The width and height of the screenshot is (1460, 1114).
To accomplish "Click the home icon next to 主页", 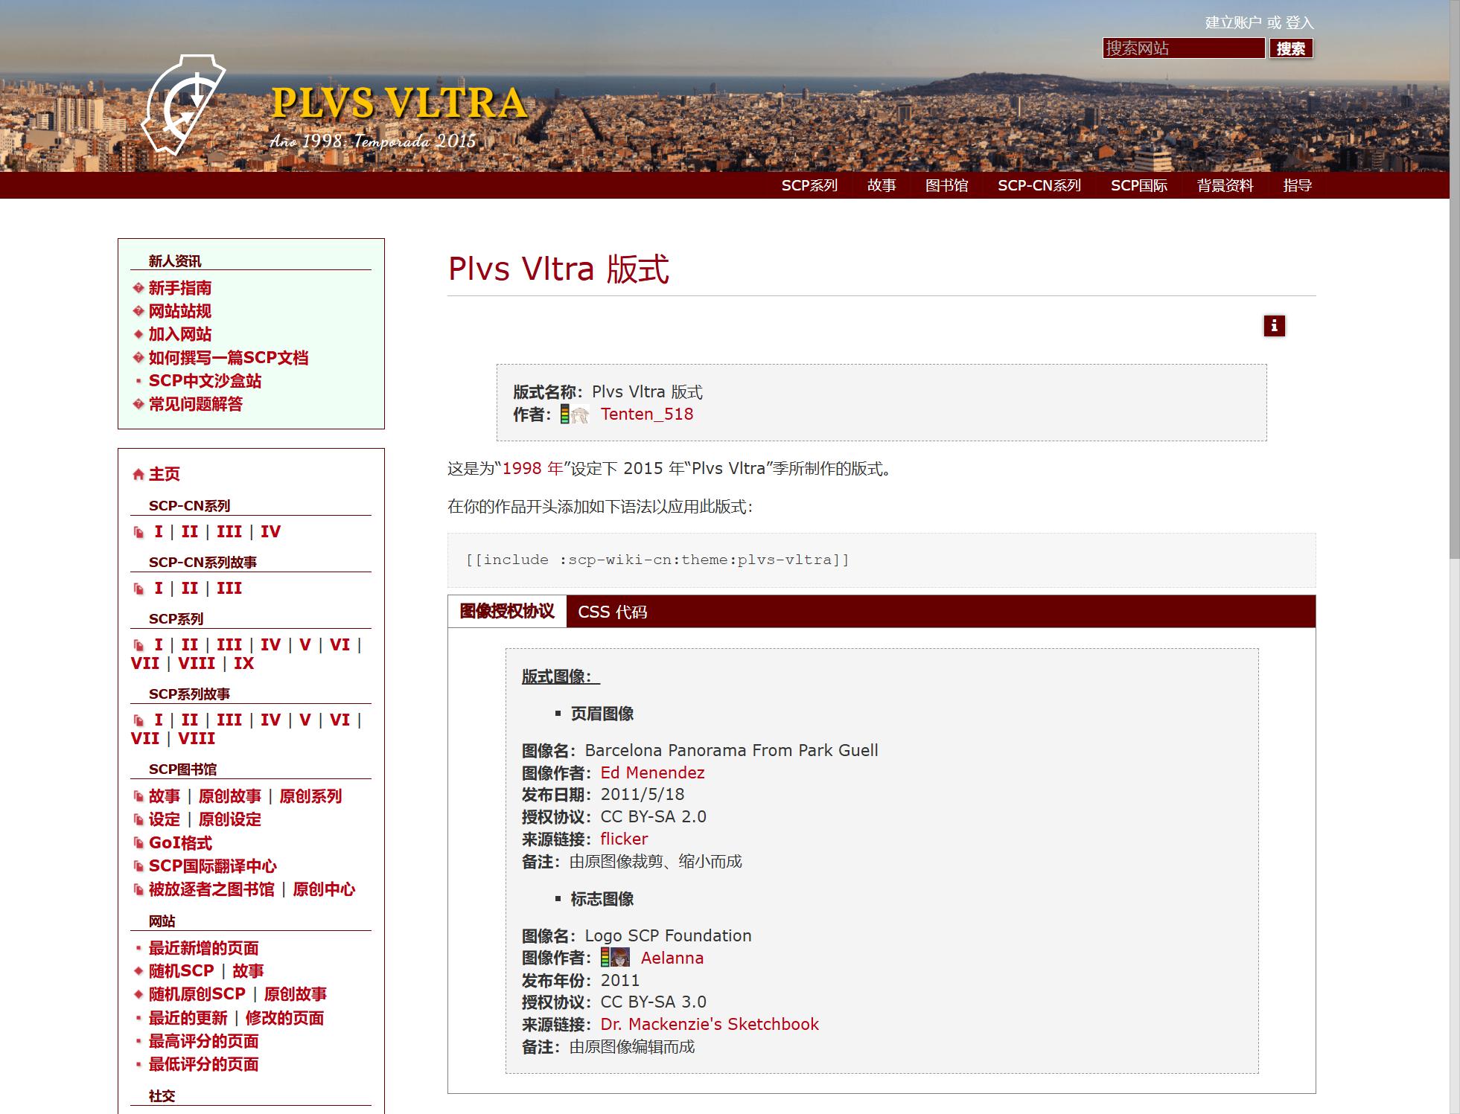I will (x=138, y=474).
